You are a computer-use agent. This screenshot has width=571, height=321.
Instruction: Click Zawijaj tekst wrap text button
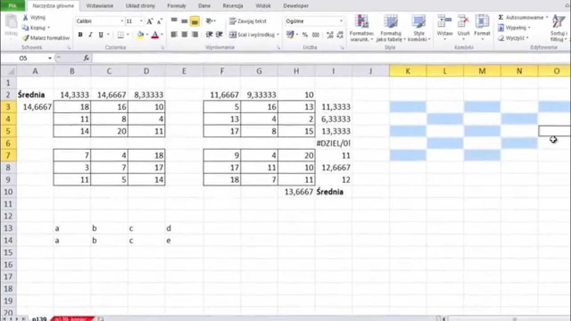tap(248, 21)
